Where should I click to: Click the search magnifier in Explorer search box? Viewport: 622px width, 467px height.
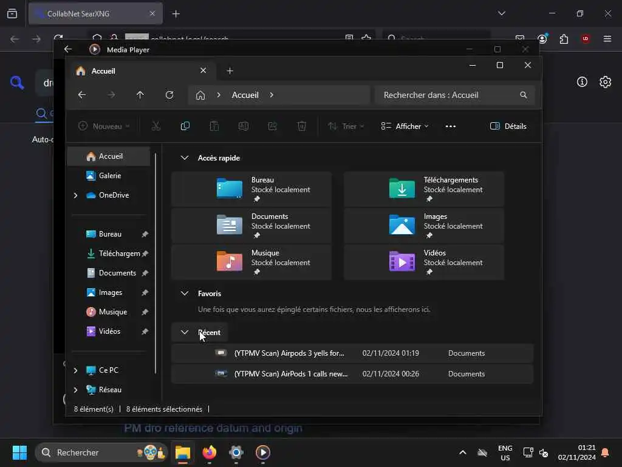pyautogui.click(x=524, y=95)
